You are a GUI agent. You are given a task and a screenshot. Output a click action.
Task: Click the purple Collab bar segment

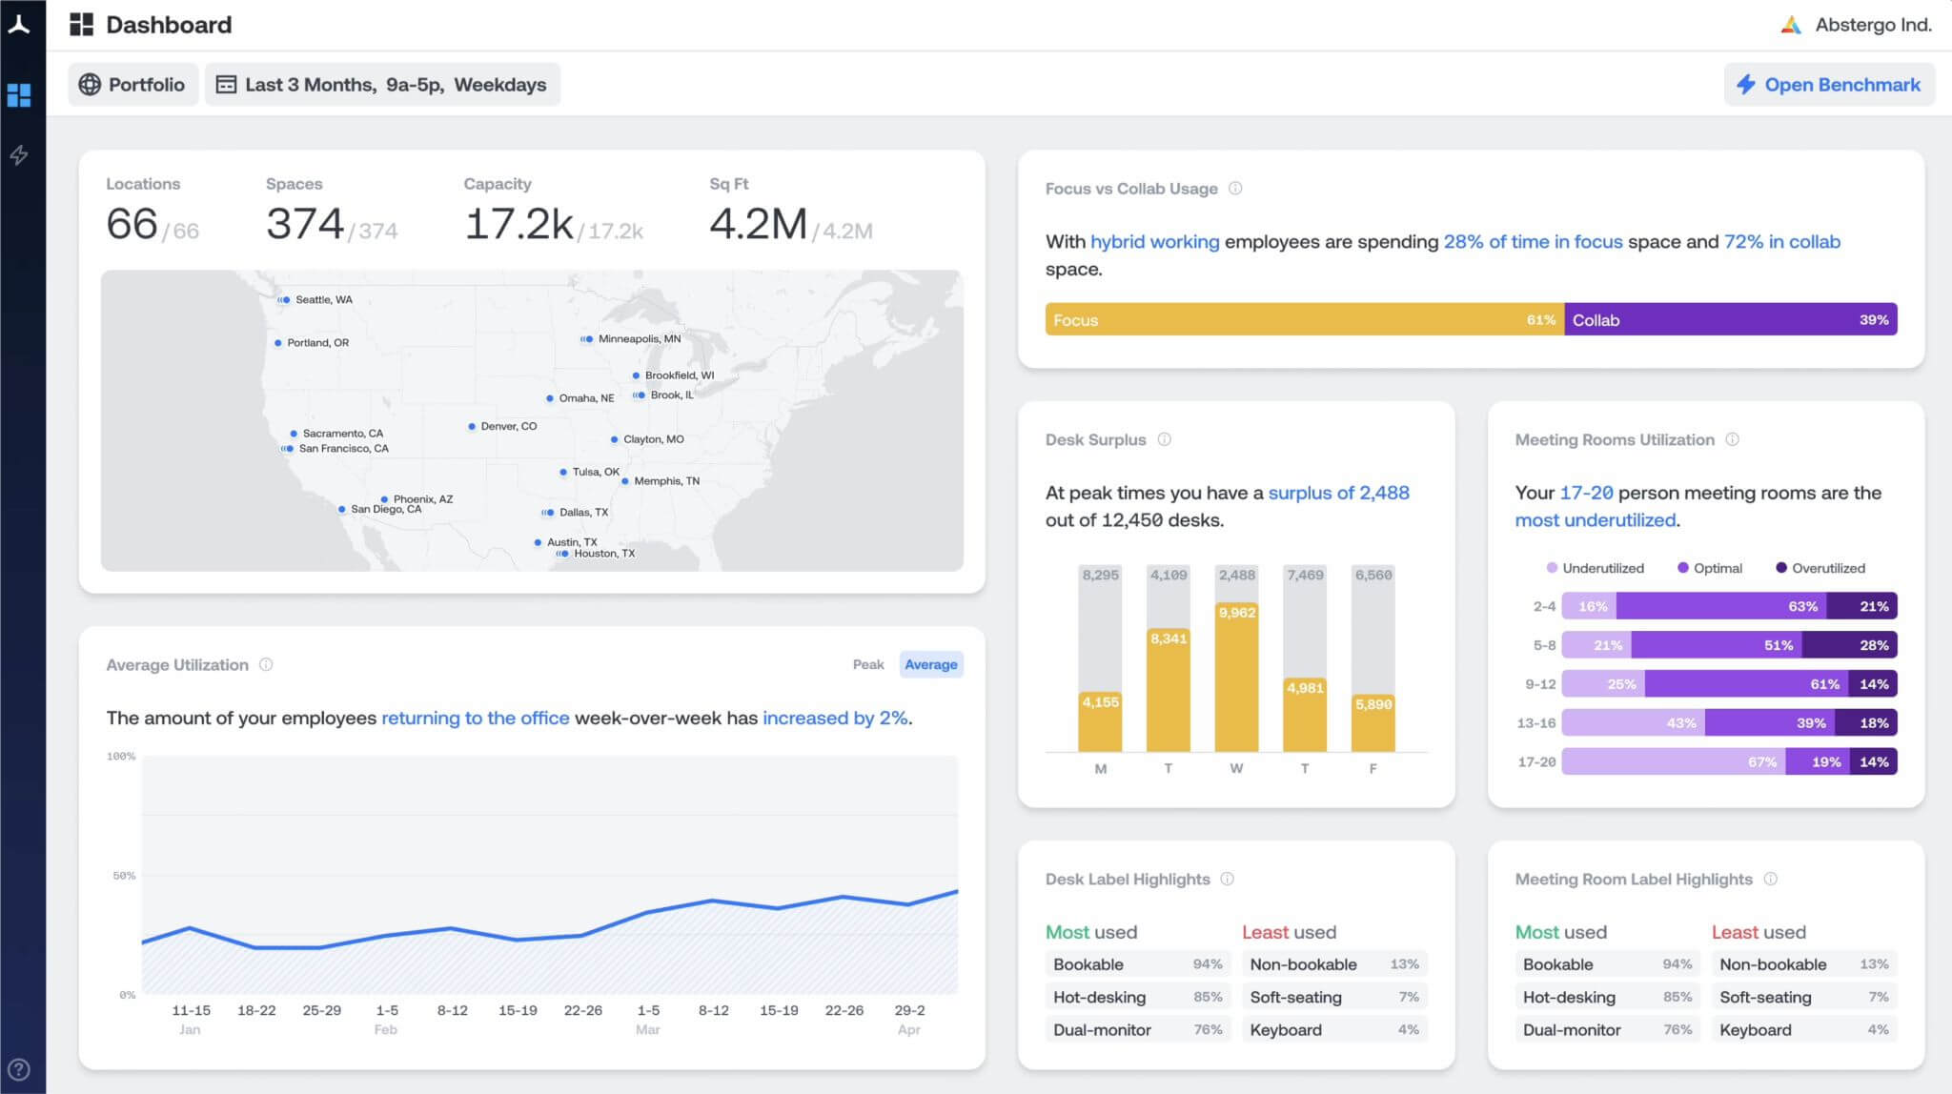[1730, 320]
